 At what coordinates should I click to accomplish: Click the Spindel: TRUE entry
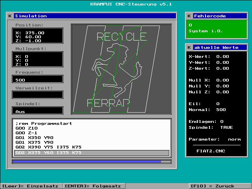point(211,128)
